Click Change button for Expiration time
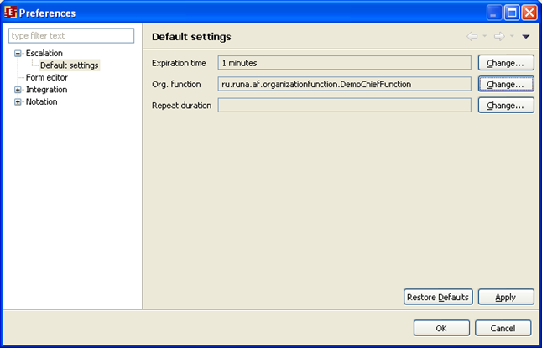Screen dimensions: 542x348 click(506, 63)
